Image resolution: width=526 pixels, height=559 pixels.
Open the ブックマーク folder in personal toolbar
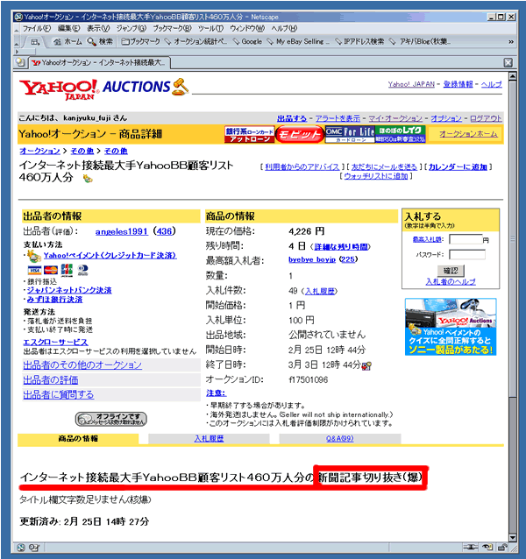(x=140, y=42)
